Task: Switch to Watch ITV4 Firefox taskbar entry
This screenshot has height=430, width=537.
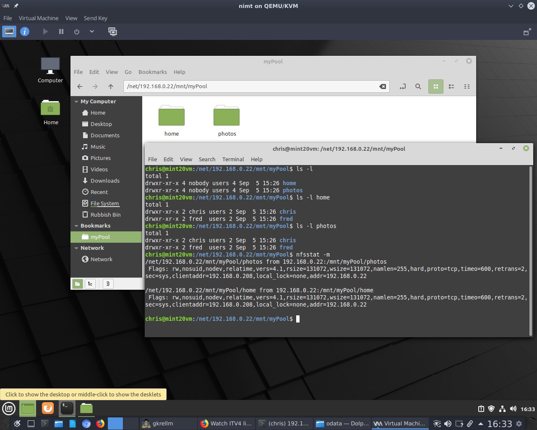Action: tap(226, 423)
